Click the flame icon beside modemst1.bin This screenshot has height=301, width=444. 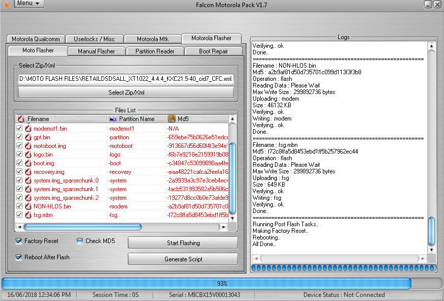coord(28,129)
